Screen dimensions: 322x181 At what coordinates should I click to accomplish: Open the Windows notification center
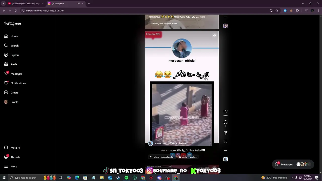tap(317, 178)
